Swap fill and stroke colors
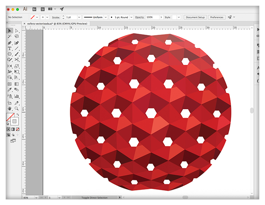This screenshot has height=205, width=265. pos(18,115)
